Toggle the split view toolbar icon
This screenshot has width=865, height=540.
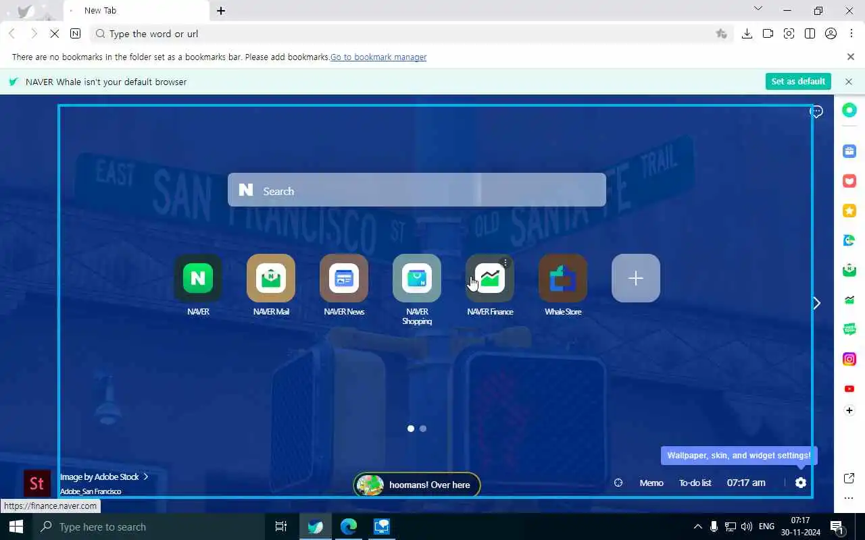pos(810,34)
